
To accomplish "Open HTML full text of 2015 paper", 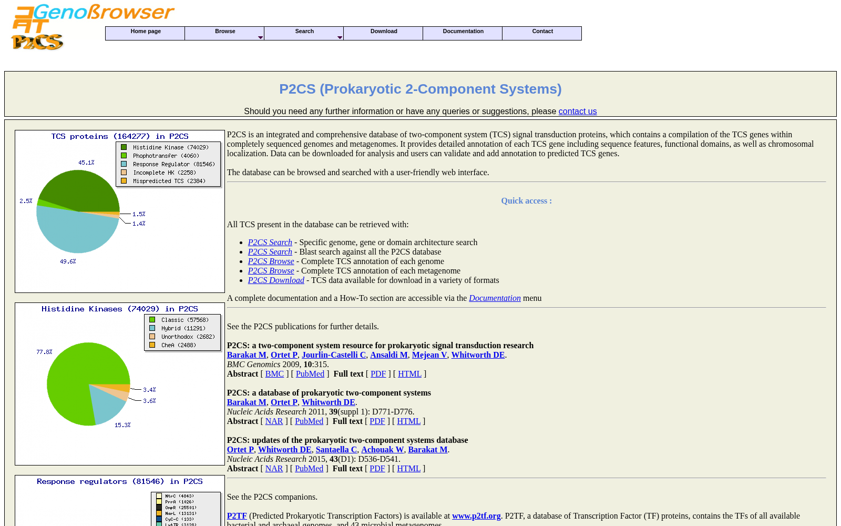I will (409, 469).
